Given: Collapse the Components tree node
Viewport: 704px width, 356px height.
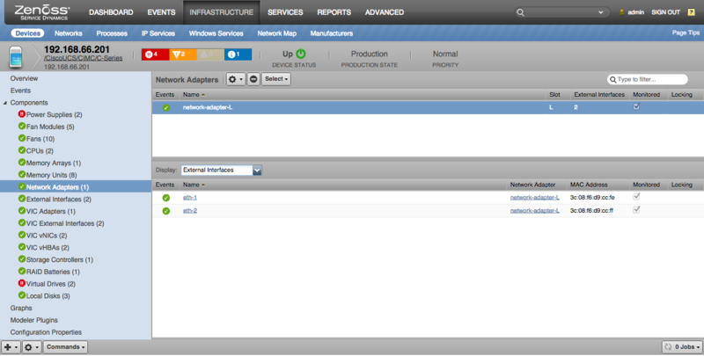Looking at the screenshot, I should pyautogui.click(x=5, y=103).
